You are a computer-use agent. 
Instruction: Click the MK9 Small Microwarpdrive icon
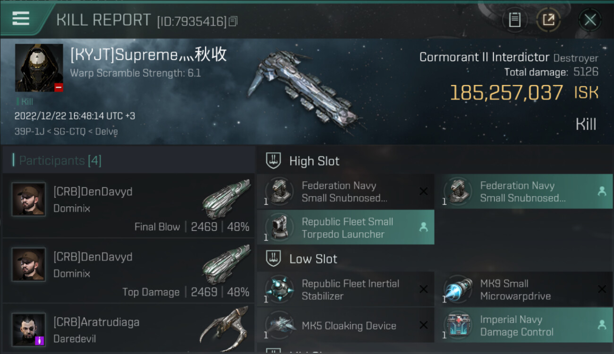(x=458, y=289)
